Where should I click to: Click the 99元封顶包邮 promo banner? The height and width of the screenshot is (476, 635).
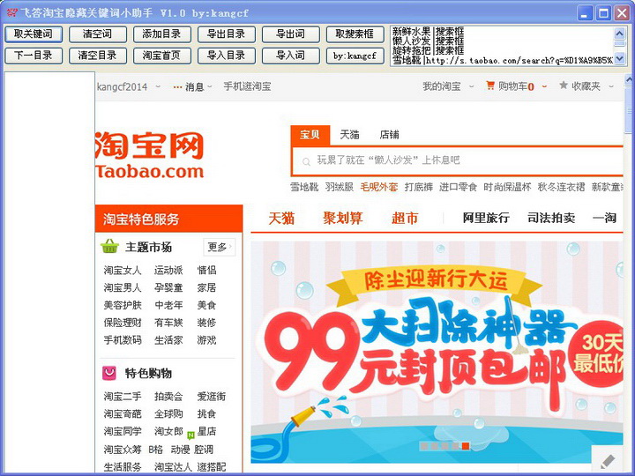[x=437, y=352]
